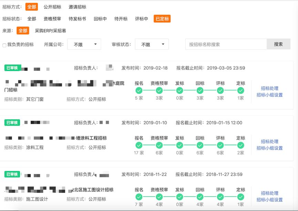Filter status by 待开标
Screen dimensions: 298x211
tap(121, 19)
